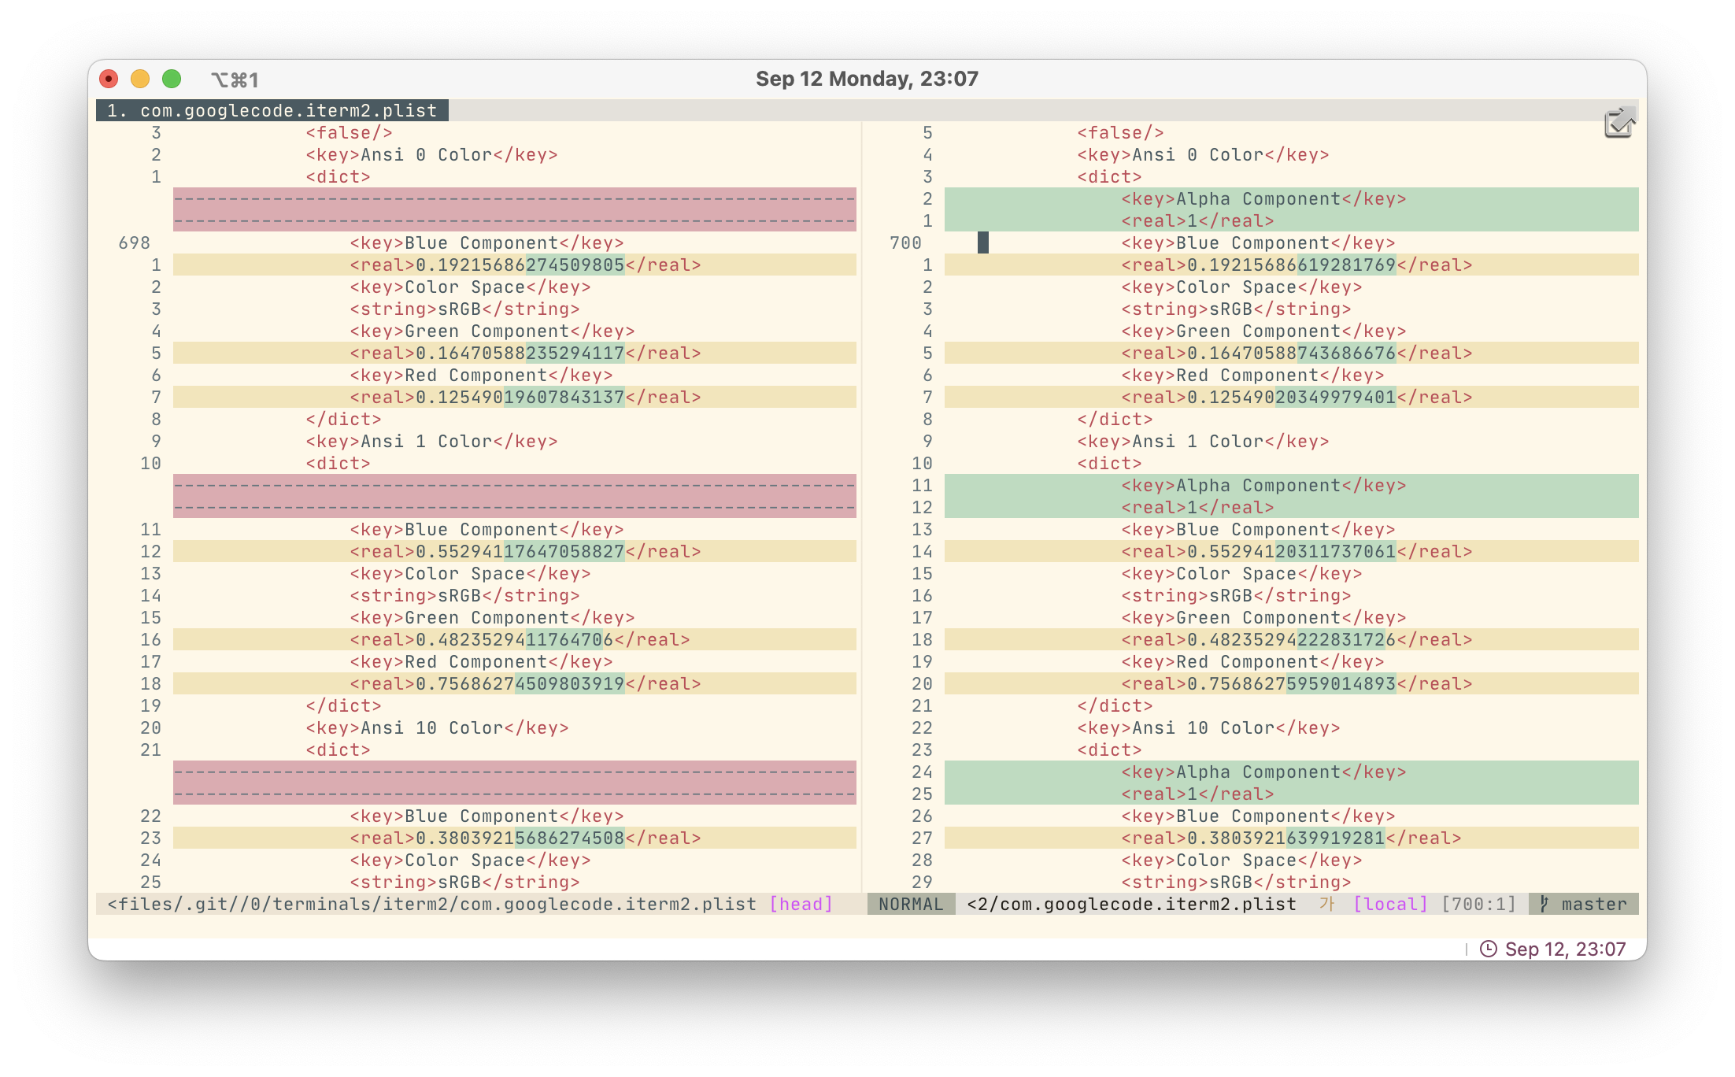Screen dimensions: 1735x1077
Task: Click the Sep 12, 23:07 status date
Action: (1565, 949)
